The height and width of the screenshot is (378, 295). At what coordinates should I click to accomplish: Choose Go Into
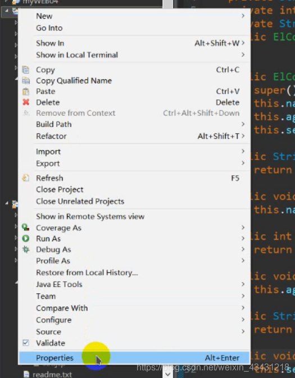[134, 28]
